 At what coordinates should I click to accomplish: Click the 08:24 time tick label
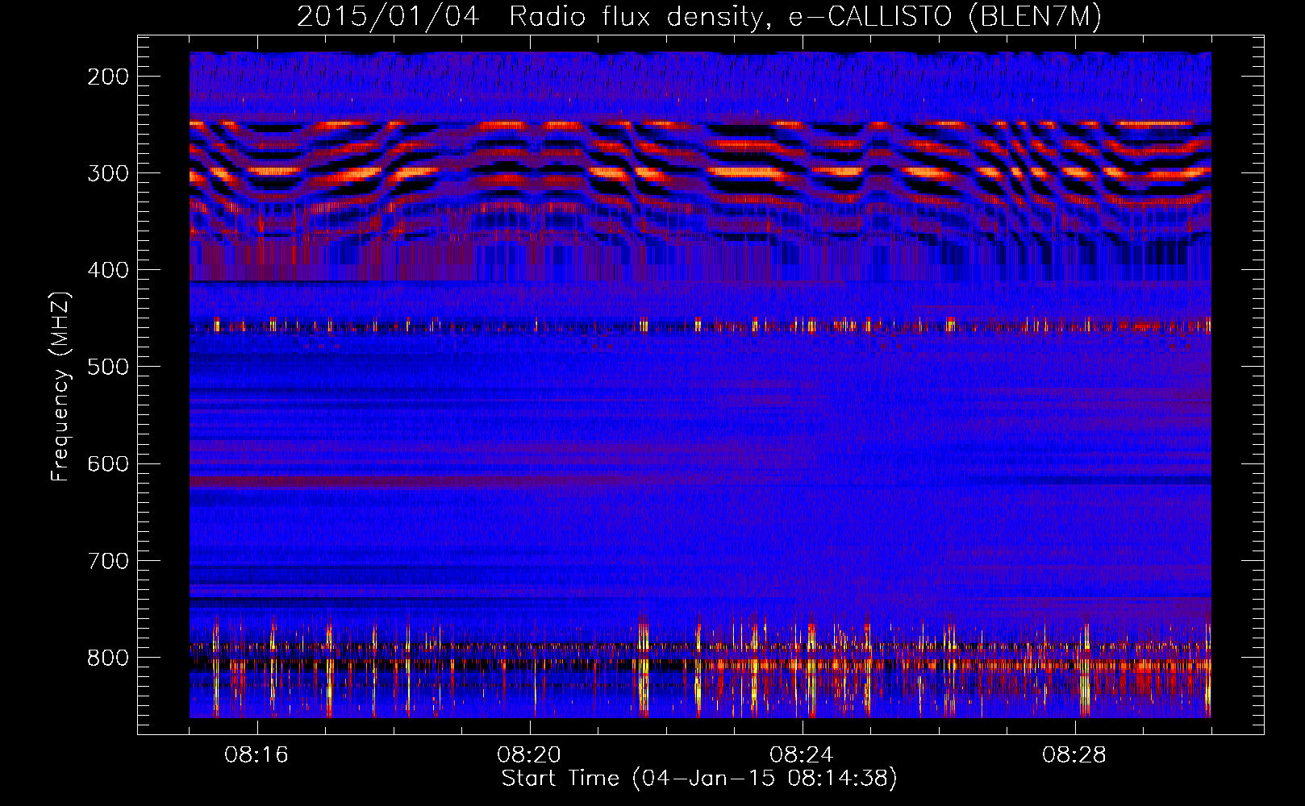point(802,755)
